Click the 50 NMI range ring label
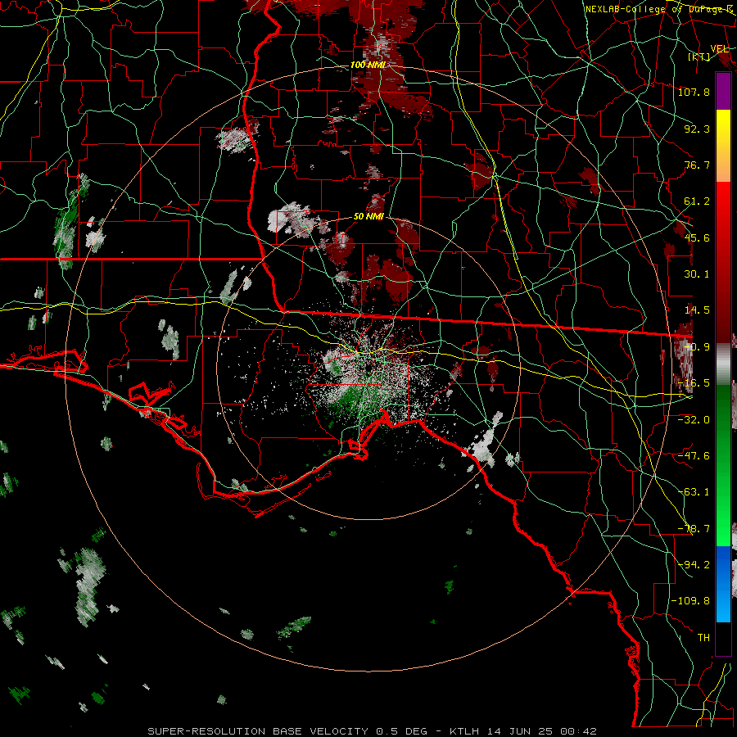 tap(368, 217)
